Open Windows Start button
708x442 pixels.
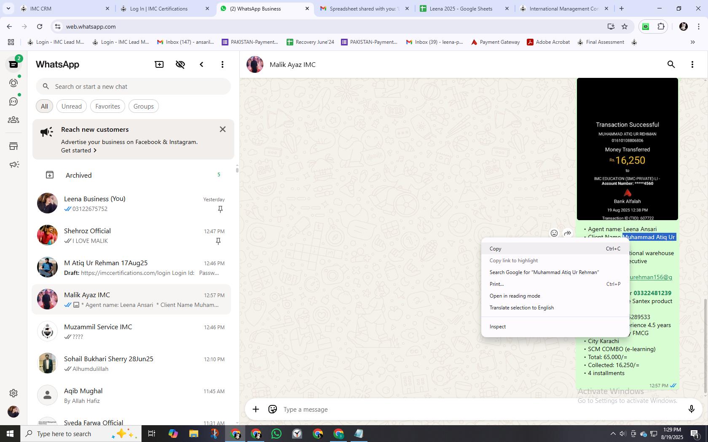click(10, 434)
